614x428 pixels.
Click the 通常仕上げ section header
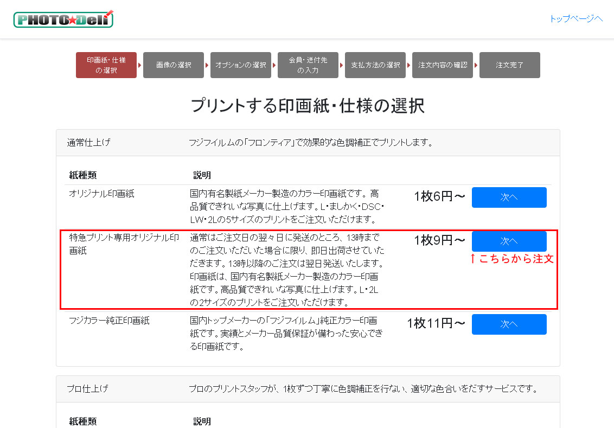89,143
